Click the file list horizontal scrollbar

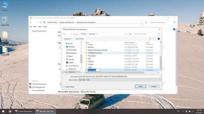coord(114,73)
